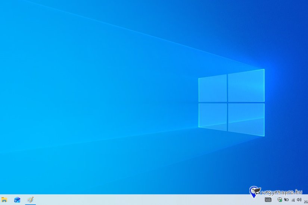Click the lower-left pane of Windows logo

coord(212,116)
